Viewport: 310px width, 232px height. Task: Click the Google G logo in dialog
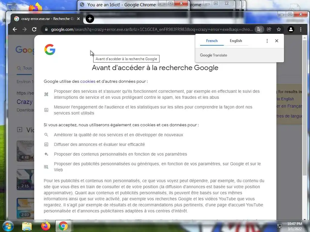point(50,49)
